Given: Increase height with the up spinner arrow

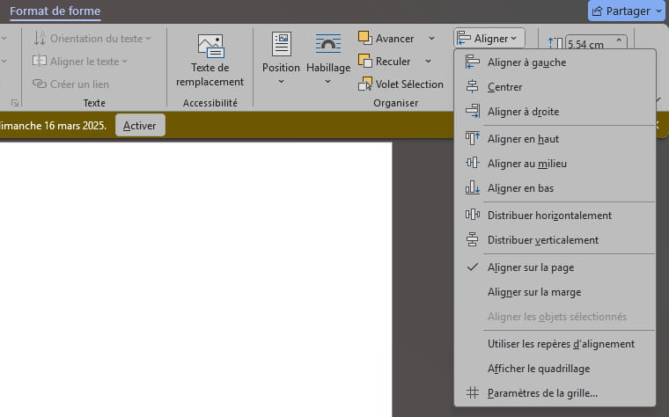Looking at the screenshot, I should click(619, 40).
